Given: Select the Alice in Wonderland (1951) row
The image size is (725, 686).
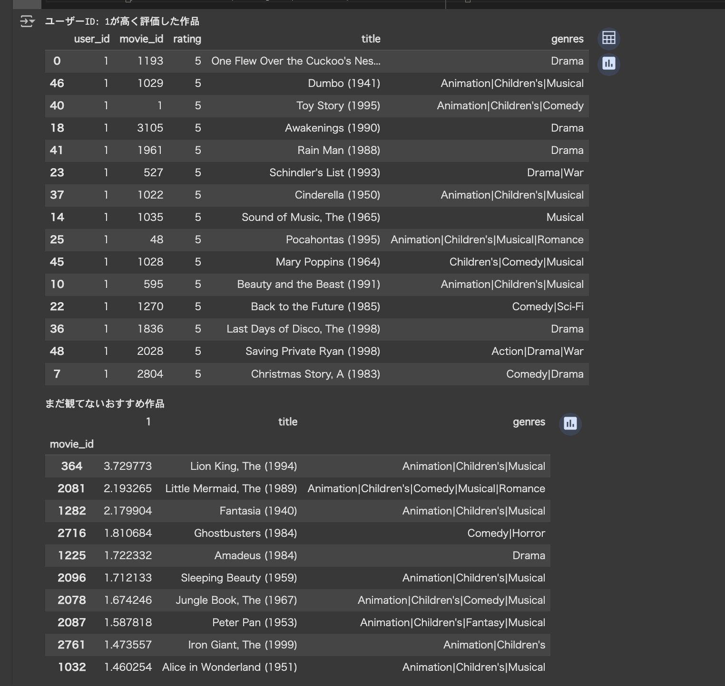Looking at the screenshot, I should click(298, 667).
